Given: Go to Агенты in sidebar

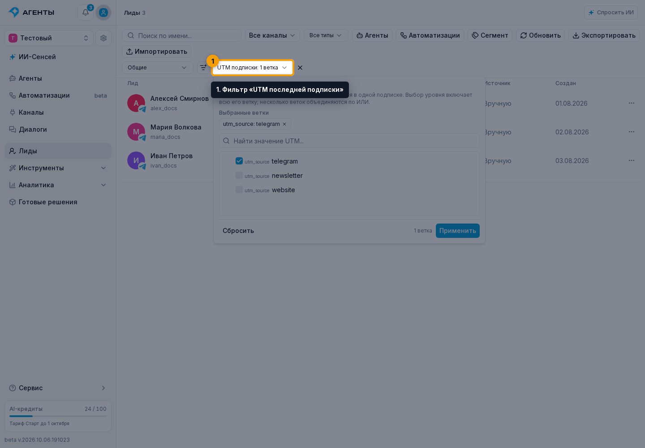Looking at the screenshot, I should 58,78.
